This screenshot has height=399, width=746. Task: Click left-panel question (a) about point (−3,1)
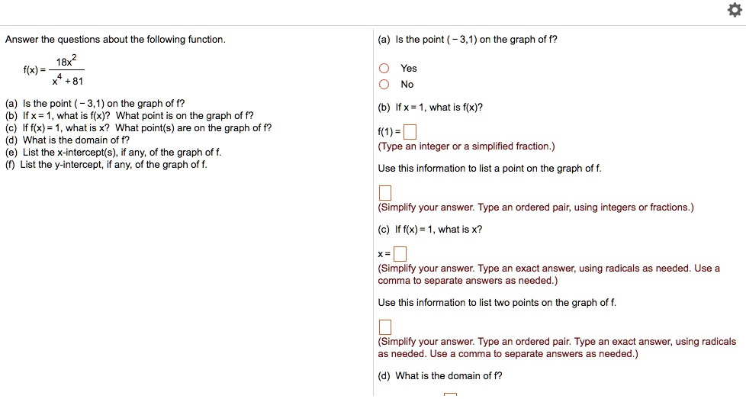(95, 104)
